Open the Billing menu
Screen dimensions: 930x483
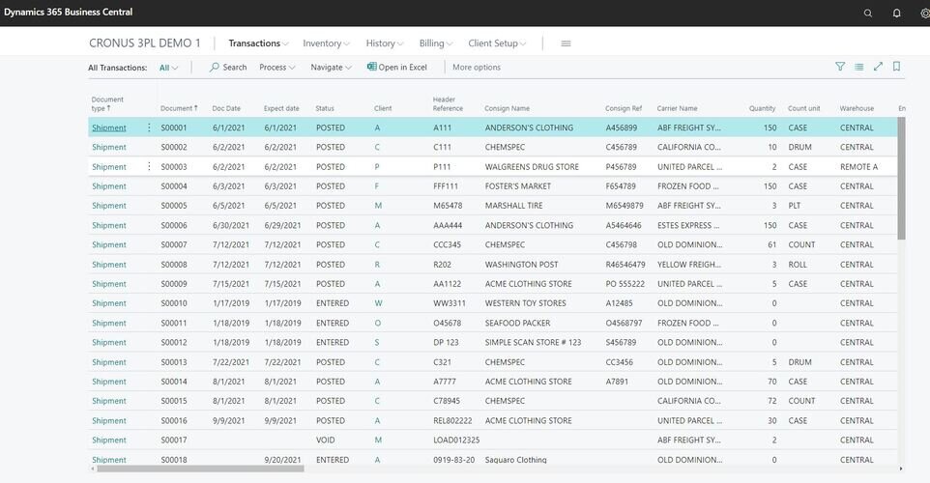437,43
